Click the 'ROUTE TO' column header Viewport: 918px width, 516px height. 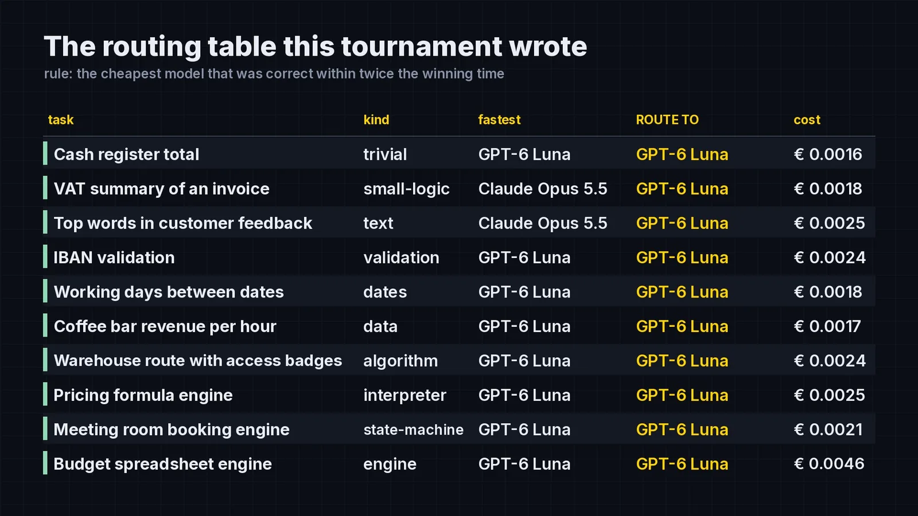(x=667, y=120)
